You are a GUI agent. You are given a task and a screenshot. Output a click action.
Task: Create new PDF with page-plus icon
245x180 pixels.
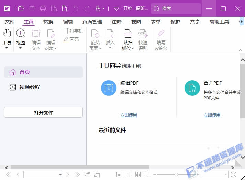pos(65,9)
